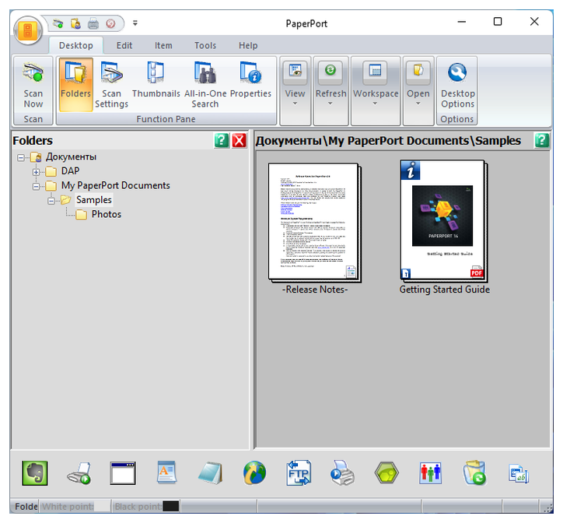The height and width of the screenshot is (523, 563).
Task: Select the DAP folder in tree
Action: pyautogui.click(x=70, y=171)
